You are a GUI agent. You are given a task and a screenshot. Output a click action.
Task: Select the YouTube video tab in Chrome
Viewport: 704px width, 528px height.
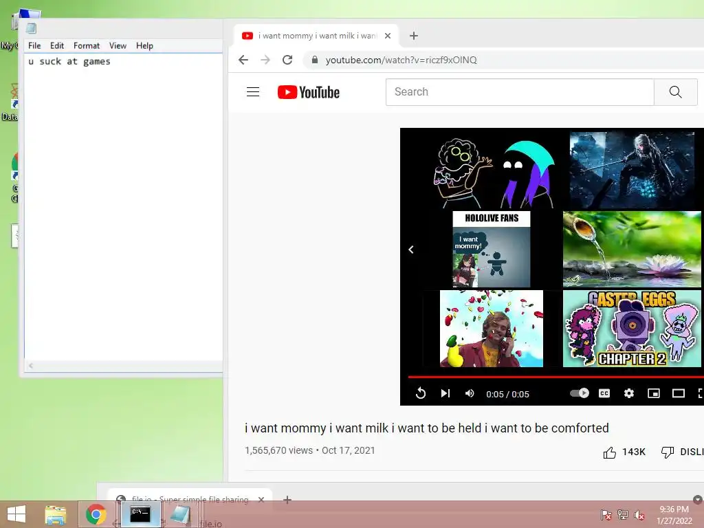click(316, 36)
